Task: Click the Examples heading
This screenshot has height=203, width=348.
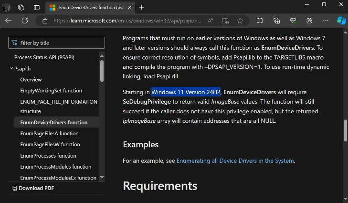Action: point(141,144)
